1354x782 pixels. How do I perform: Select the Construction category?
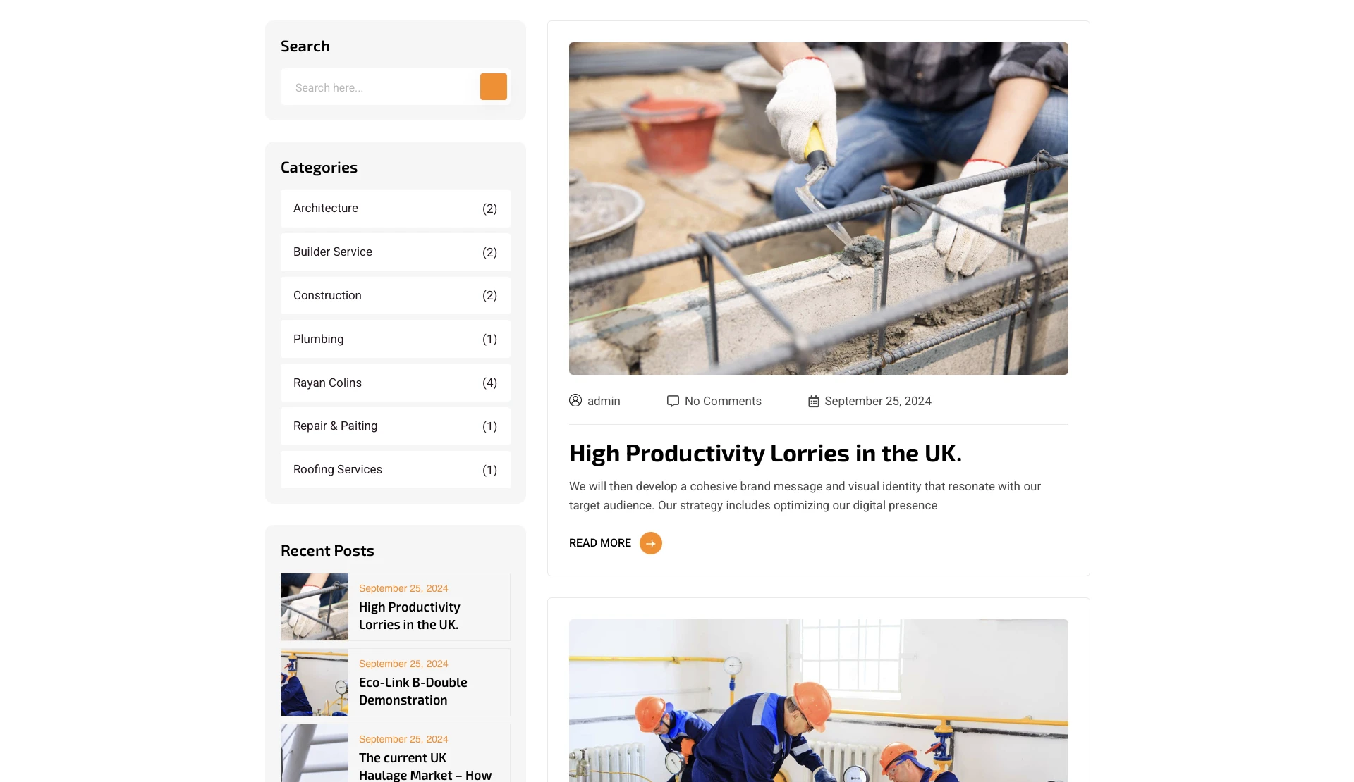click(396, 296)
